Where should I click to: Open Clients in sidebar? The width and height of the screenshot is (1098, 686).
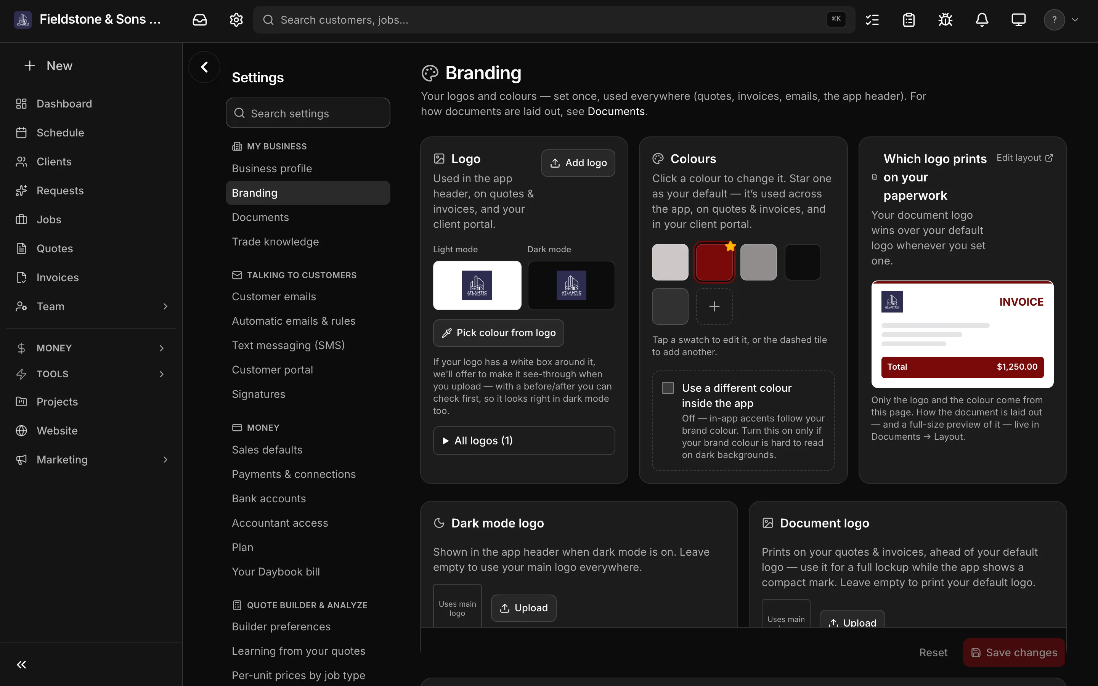(91, 162)
